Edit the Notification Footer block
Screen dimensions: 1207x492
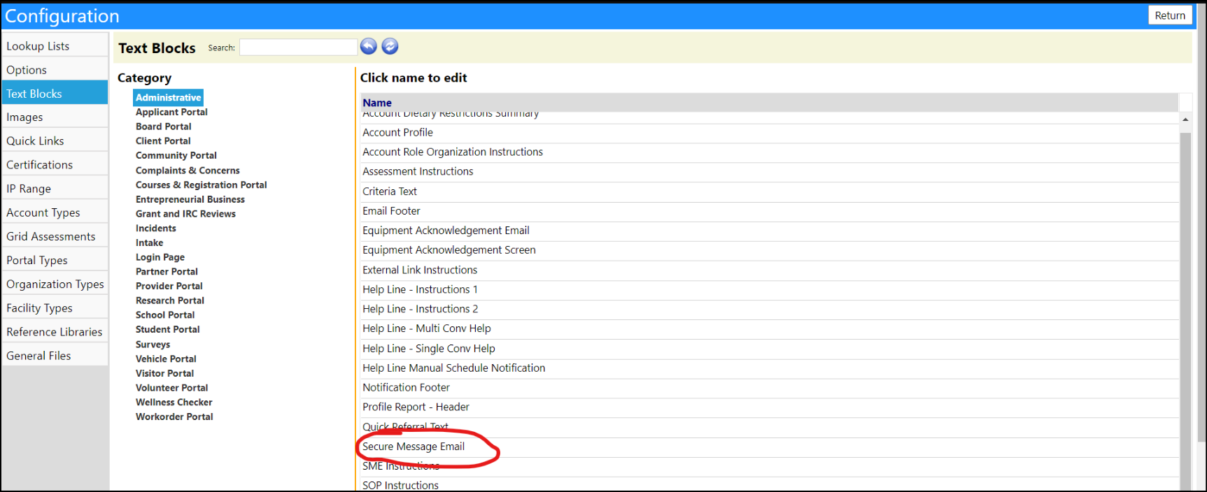406,388
